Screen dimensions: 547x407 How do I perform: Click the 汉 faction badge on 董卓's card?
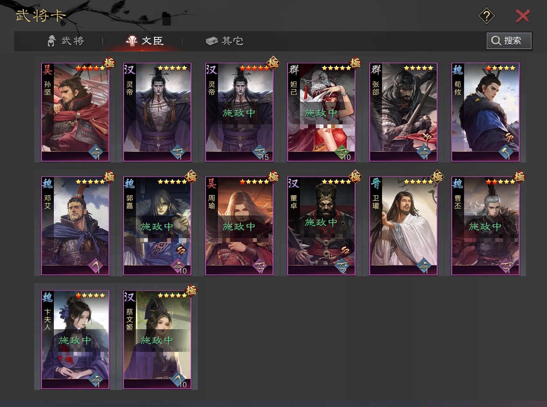(294, 183)
